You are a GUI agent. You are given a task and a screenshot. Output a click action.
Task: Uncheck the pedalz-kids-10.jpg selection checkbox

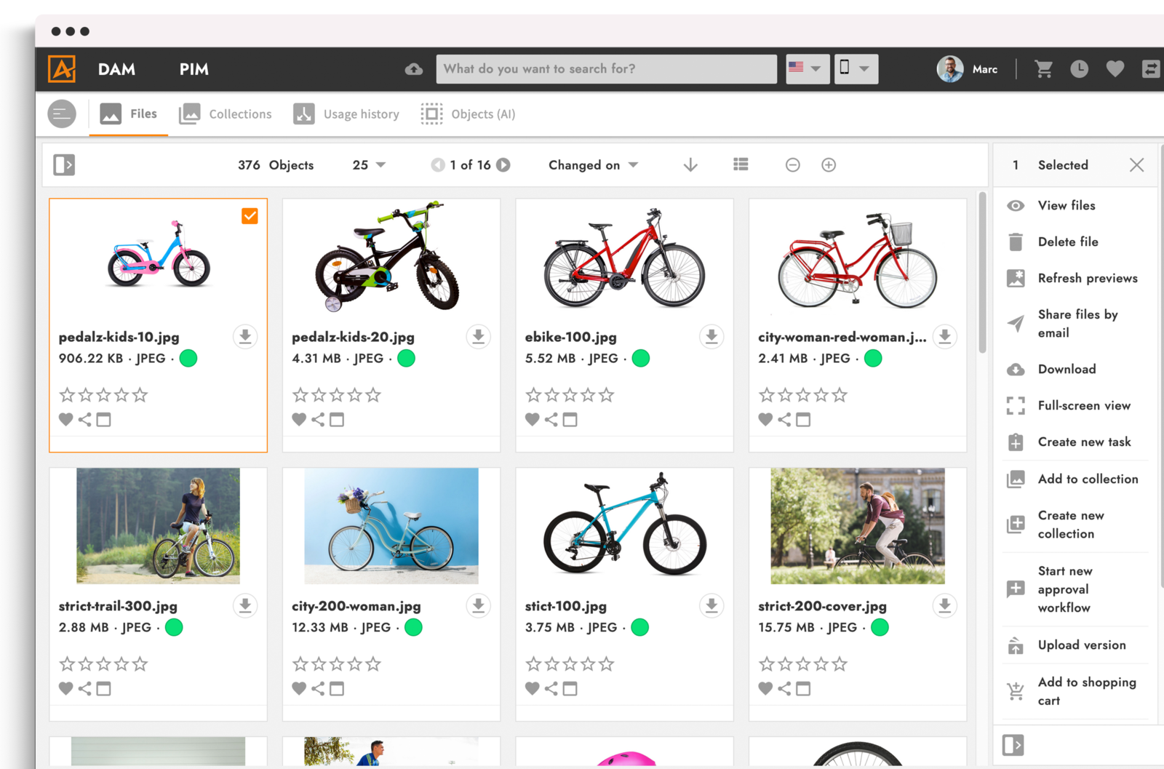click(250, 216)
